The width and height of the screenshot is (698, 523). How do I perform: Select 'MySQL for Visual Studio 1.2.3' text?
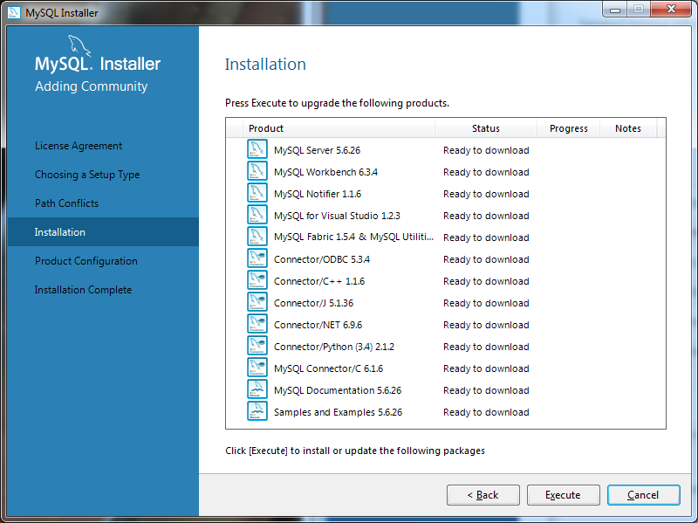point(337,216)
